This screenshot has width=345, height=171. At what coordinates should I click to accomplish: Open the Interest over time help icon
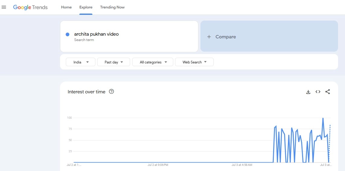pyautogui.click(x=111, y=92)
